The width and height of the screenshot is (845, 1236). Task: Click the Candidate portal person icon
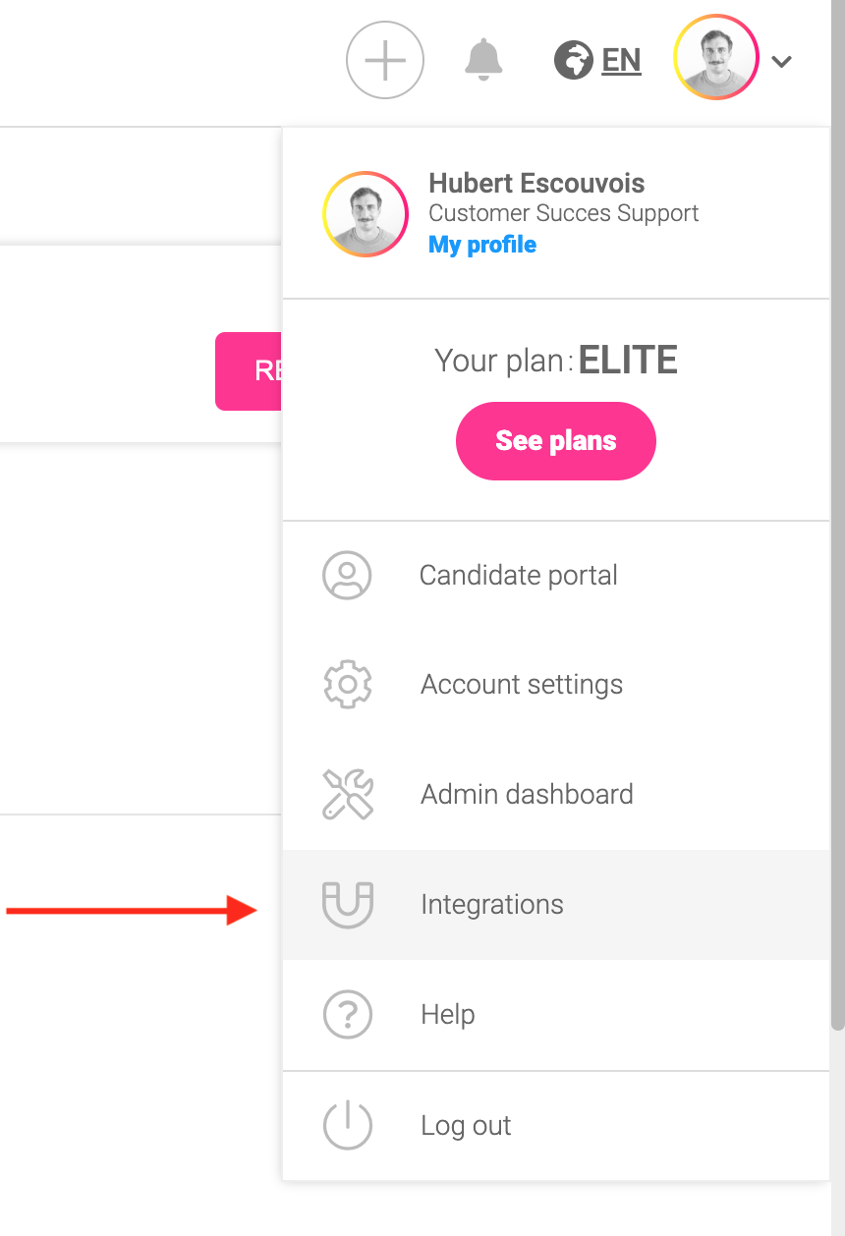tap(347, 575)
